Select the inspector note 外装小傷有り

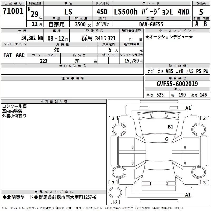14,116
